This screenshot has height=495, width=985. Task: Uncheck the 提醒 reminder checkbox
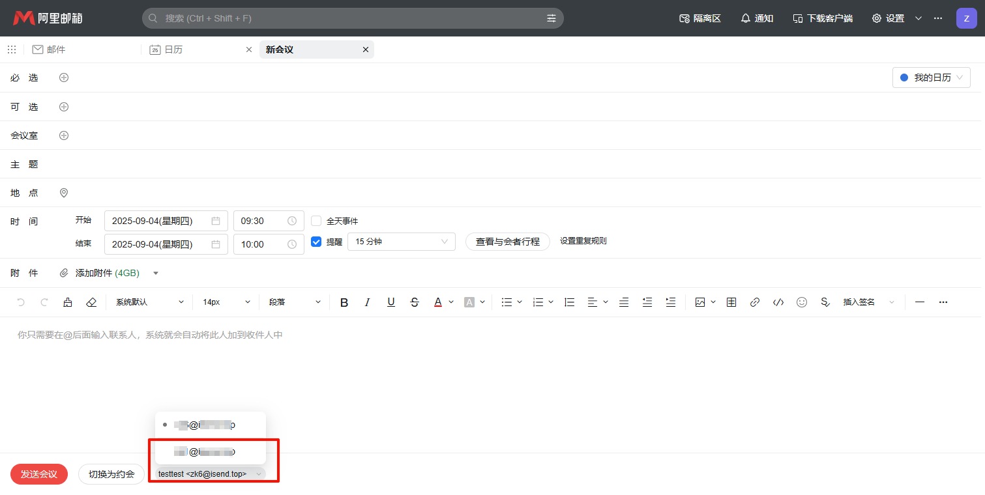point(316,242)
